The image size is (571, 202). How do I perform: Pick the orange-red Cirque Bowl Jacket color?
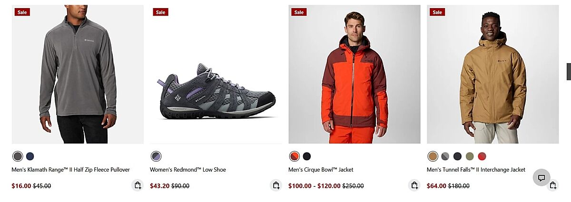point(295,156)
